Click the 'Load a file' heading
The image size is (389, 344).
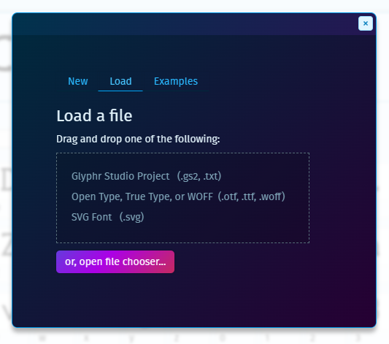click(x=94, y=115)
